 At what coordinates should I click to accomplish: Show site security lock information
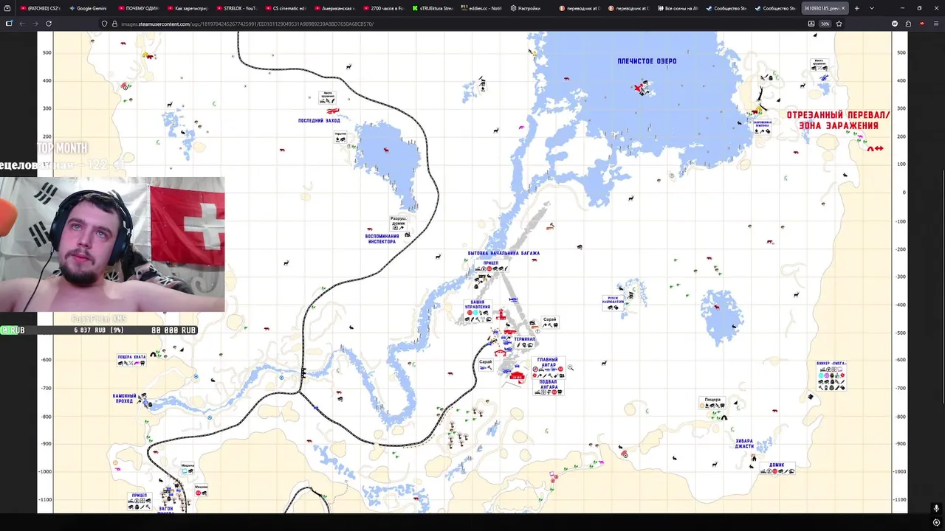(114, 24)
